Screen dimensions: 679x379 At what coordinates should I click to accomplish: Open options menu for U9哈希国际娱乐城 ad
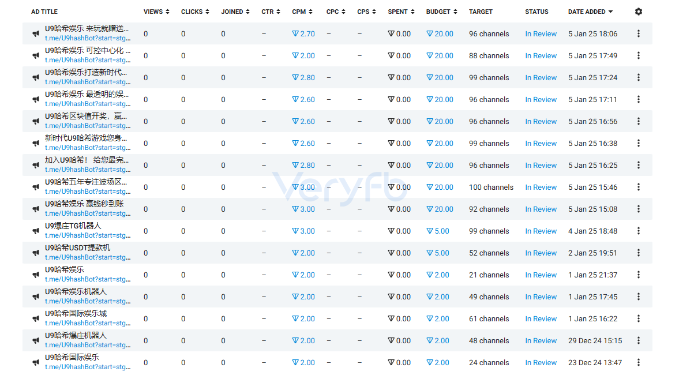638,318
